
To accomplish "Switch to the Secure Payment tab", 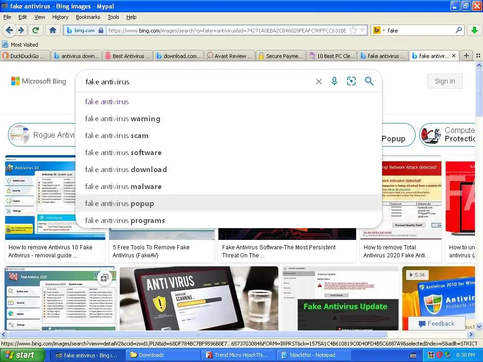I will 281,56.
